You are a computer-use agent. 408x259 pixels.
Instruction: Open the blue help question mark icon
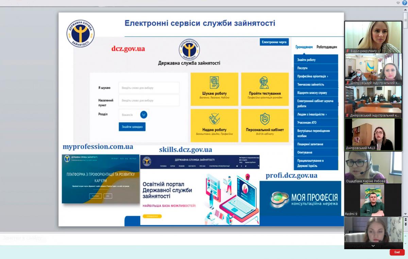(404, 3)
